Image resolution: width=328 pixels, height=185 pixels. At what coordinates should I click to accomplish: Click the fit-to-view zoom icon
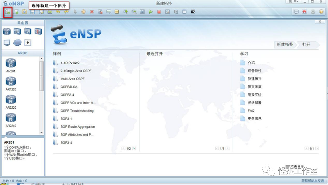coord(142,12)
